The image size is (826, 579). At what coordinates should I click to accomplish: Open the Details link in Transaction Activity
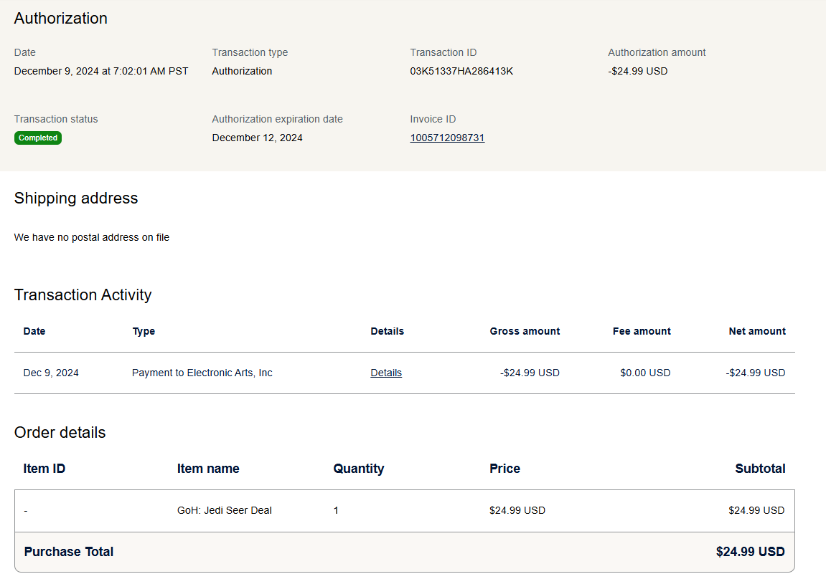click(386, 373)
